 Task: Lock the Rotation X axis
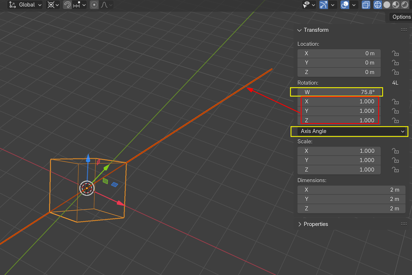tap(396, 102)
